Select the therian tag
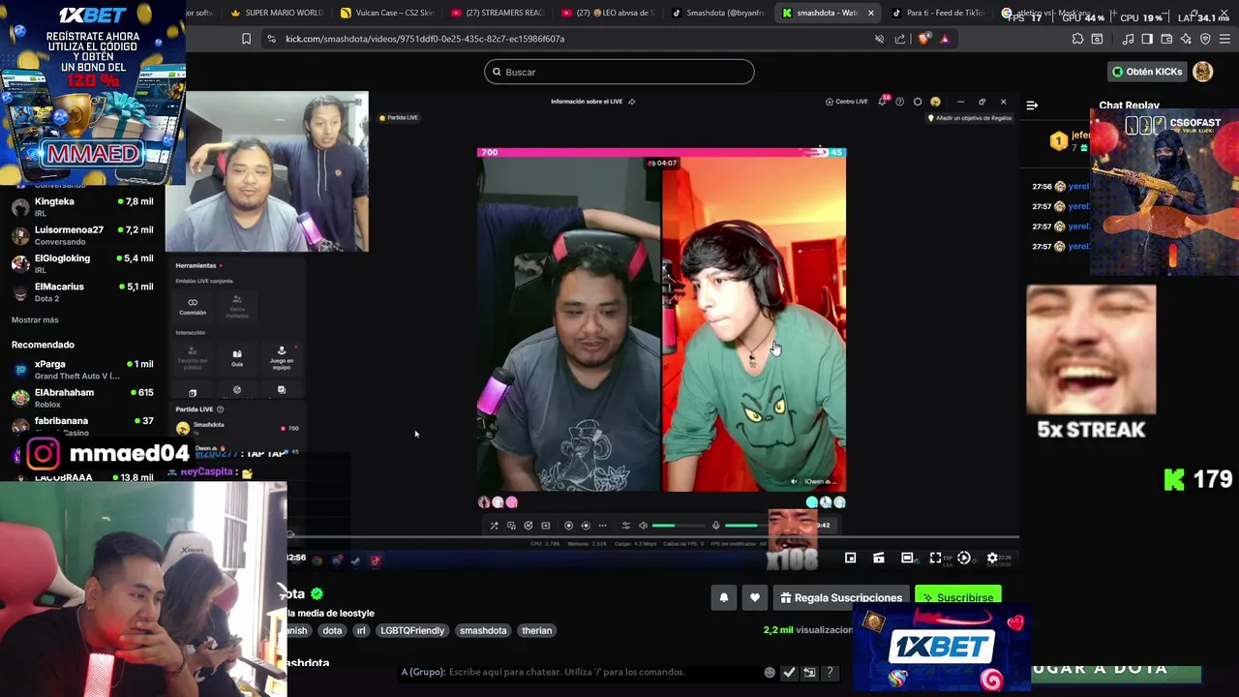 [x=536, y=630]
